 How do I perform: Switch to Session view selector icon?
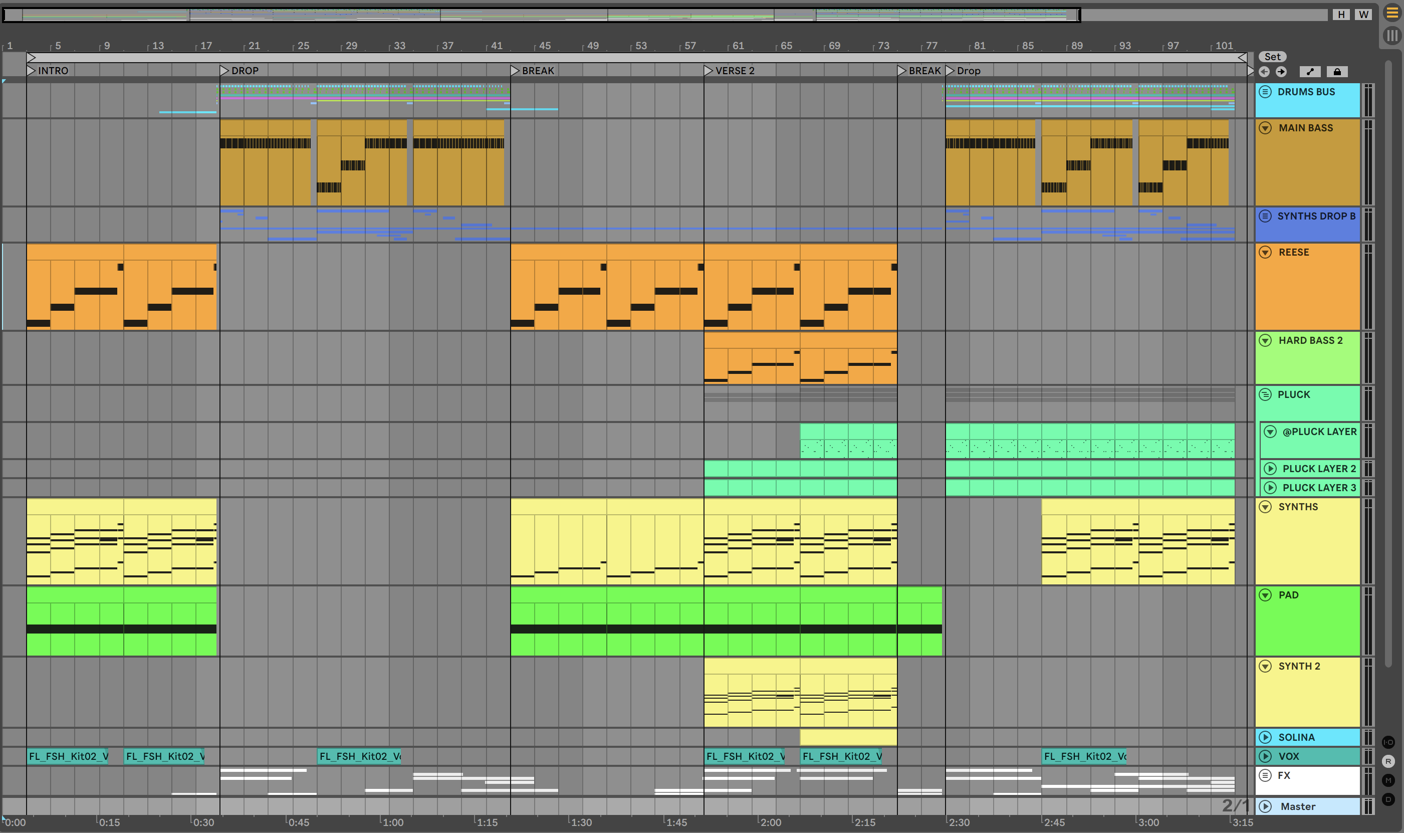(x=1392, y=37)
